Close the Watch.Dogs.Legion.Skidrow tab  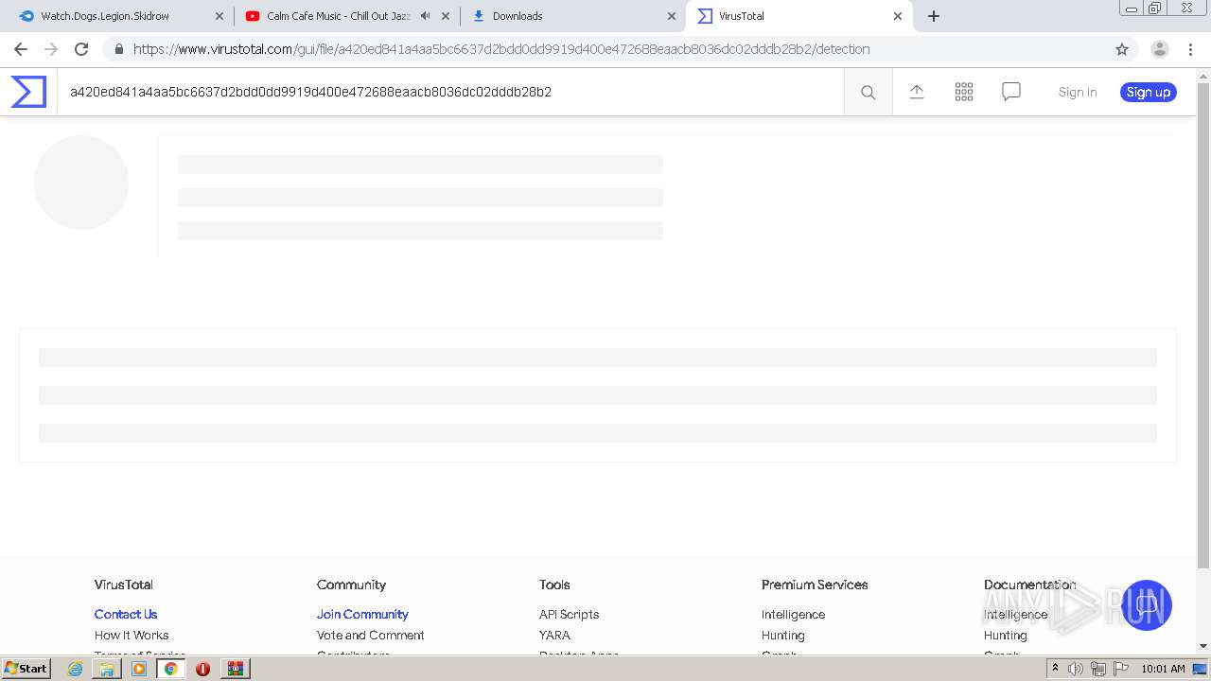pos(219,16)
